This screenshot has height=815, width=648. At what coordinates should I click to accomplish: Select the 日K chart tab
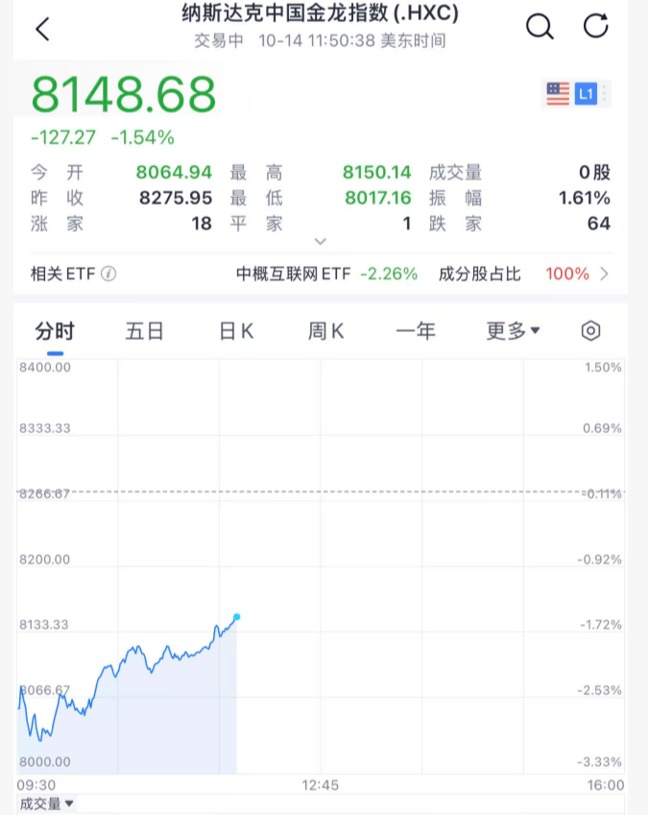pyautogui.click(x=236, y=331)
